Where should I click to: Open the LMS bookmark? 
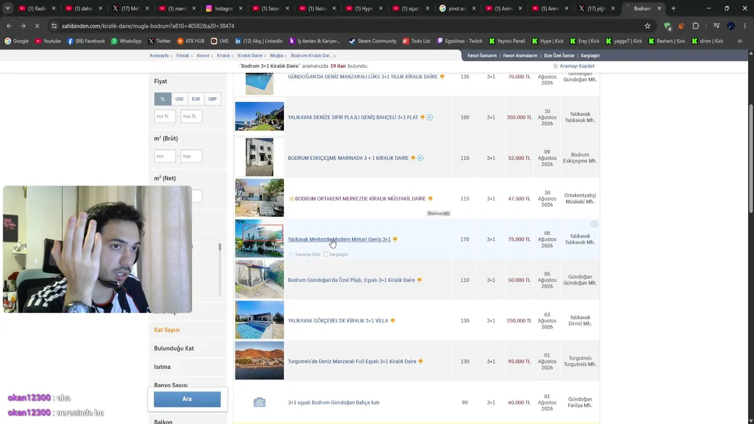[x=220, y=41]
